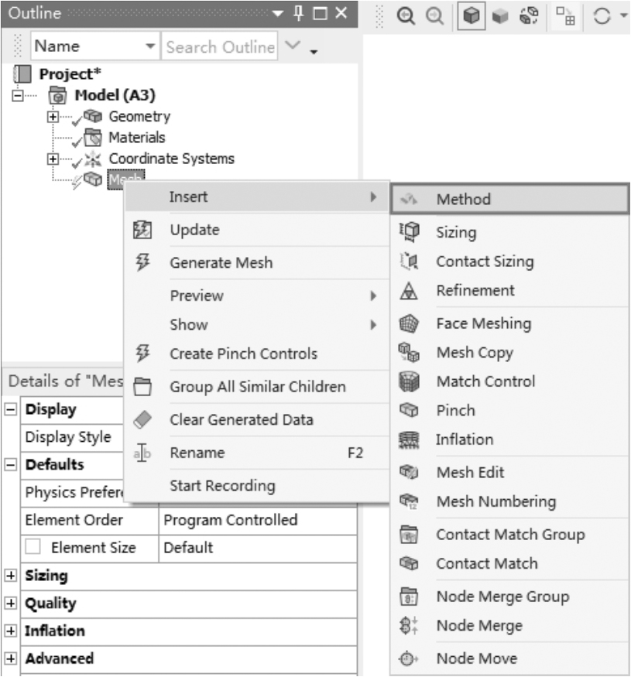Expand the Quality details section
The image size is (631, 677).
11,603
